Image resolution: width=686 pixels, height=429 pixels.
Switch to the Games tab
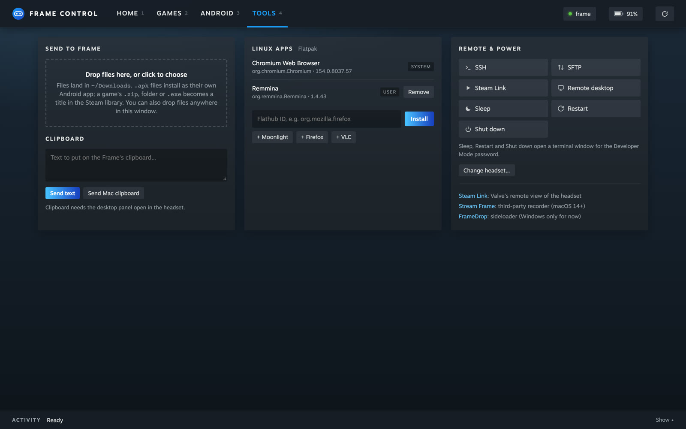coord(172,13)
